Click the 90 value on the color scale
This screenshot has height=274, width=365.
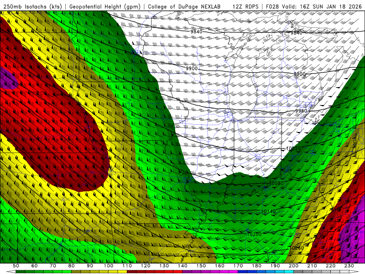(90, 266)
